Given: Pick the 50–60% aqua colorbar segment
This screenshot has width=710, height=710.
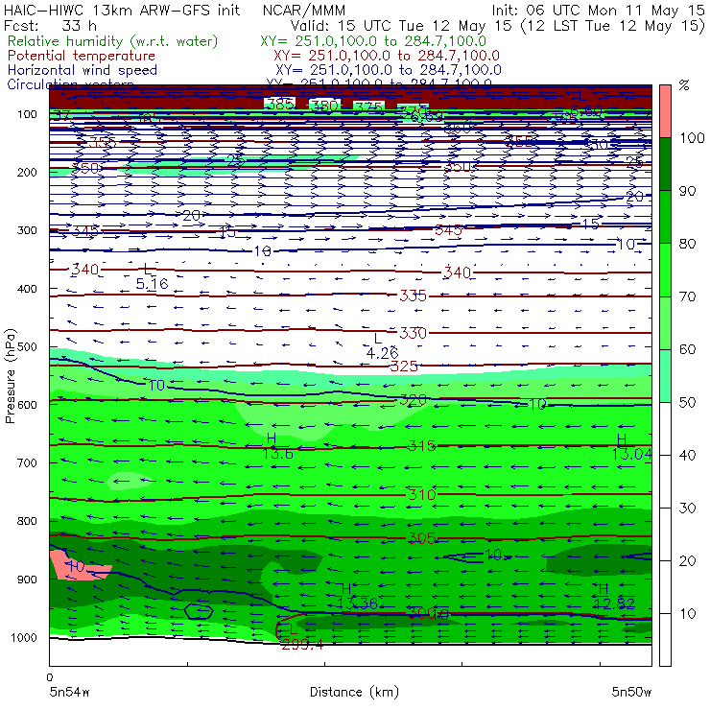Looking at the screenshot, I should pos(665,376).
